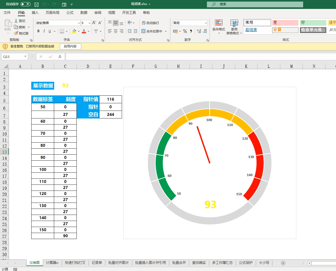This screenshot has height=271, width=336.
Task: Expand the number format combo box
Action: (x=206, y=23)
